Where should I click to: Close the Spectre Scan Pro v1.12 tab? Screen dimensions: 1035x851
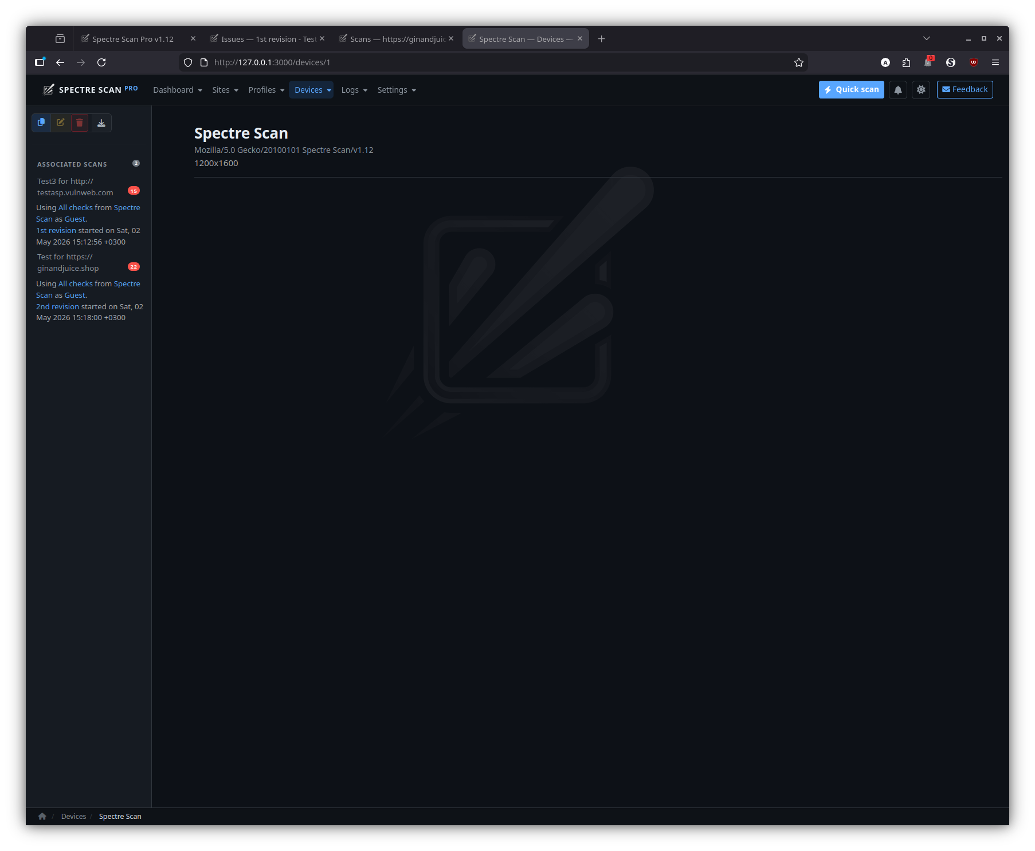tap(193, 39)
